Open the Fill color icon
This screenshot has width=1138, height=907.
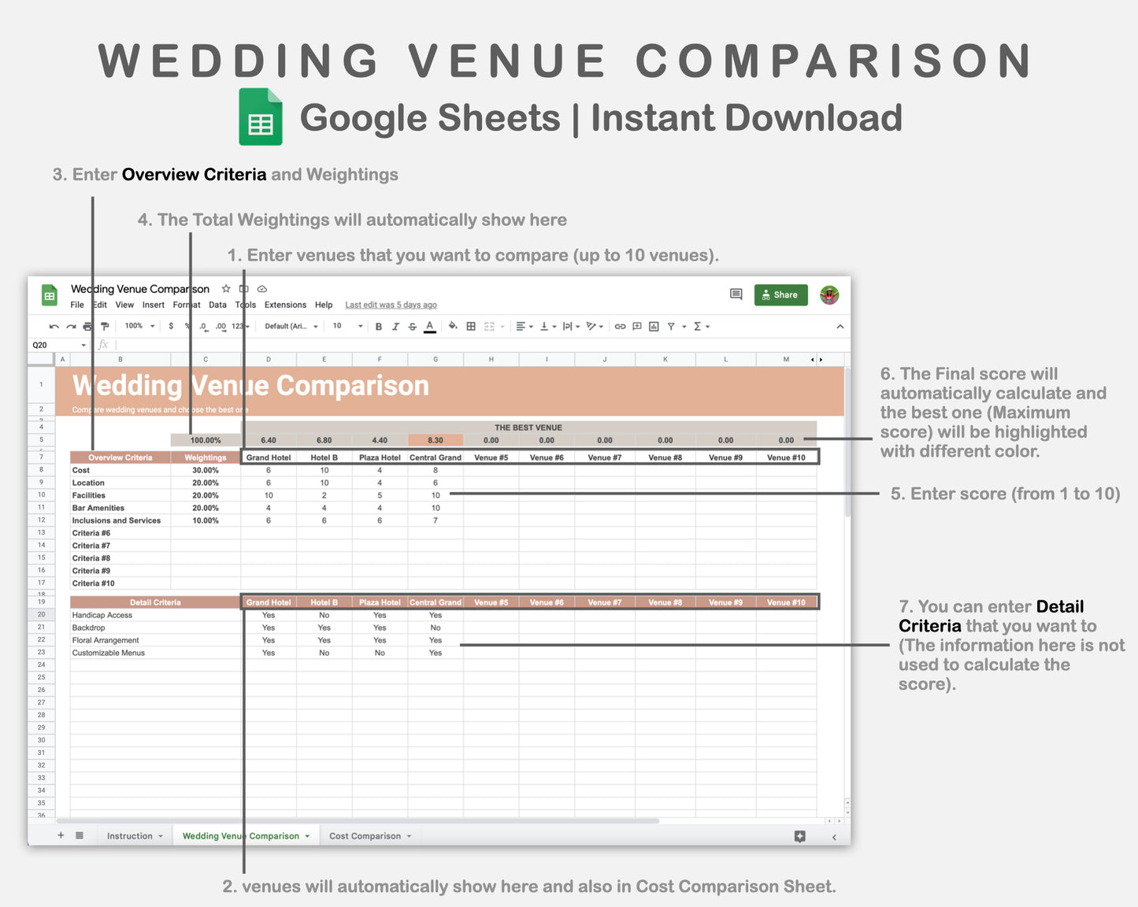pyautogui.click(x=453, y=326)
